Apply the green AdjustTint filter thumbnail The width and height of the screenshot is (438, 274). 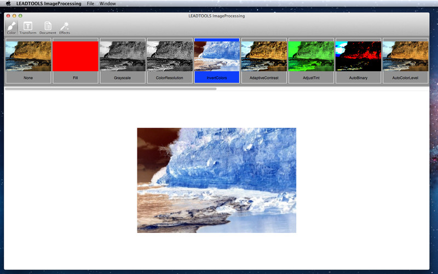pos(311,56)
